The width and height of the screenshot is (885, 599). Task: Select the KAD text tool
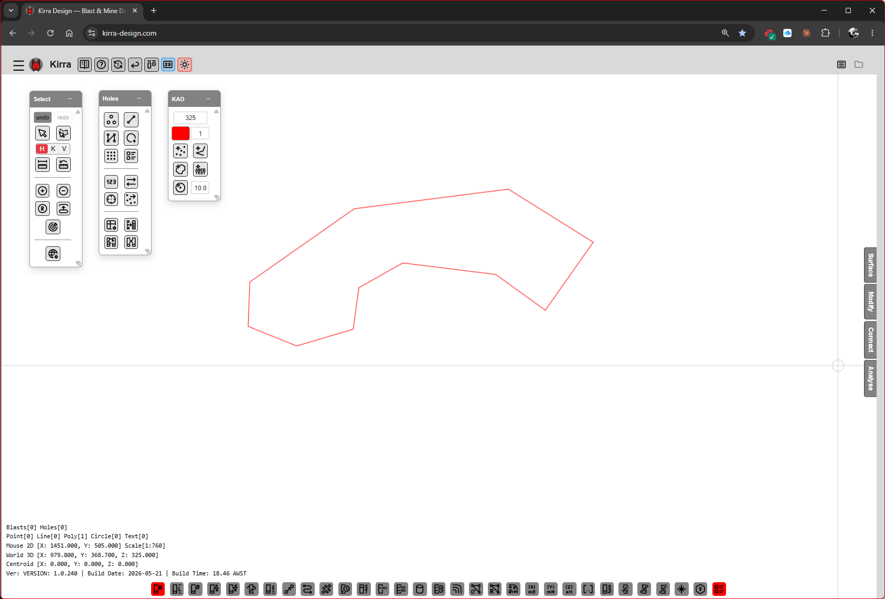[200, 169]
